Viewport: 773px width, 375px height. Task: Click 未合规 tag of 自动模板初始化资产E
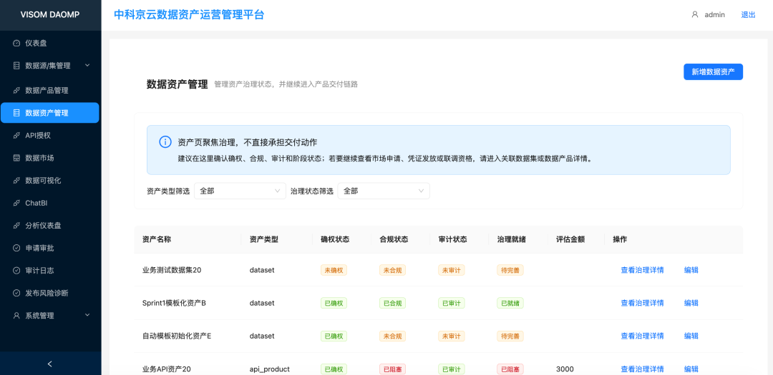[392, 336]
